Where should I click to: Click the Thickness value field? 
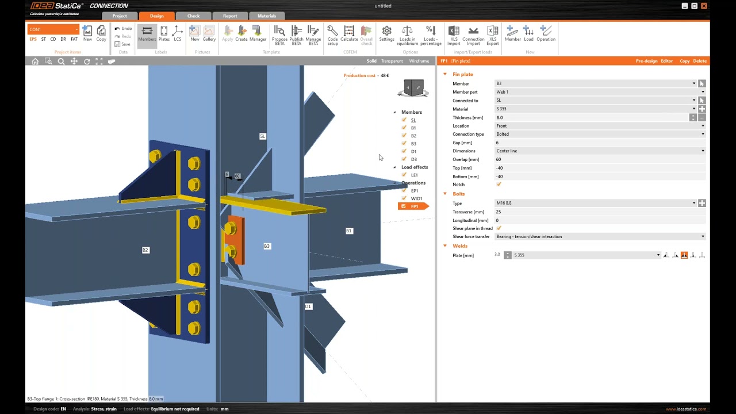coord(592,117)
